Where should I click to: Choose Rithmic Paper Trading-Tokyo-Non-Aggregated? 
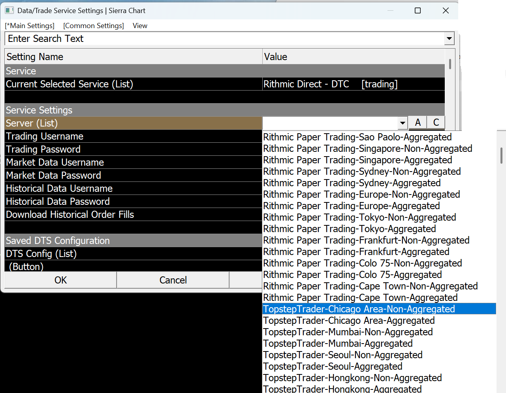coord(379,217)
